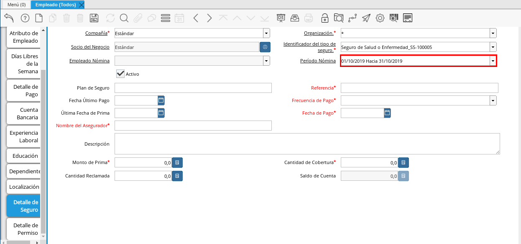Click the Referencia input field

pyautogui.click(x=419, y=88)
